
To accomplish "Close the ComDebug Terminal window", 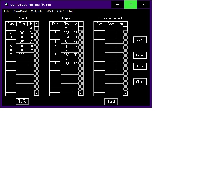I will pos(143,4).
